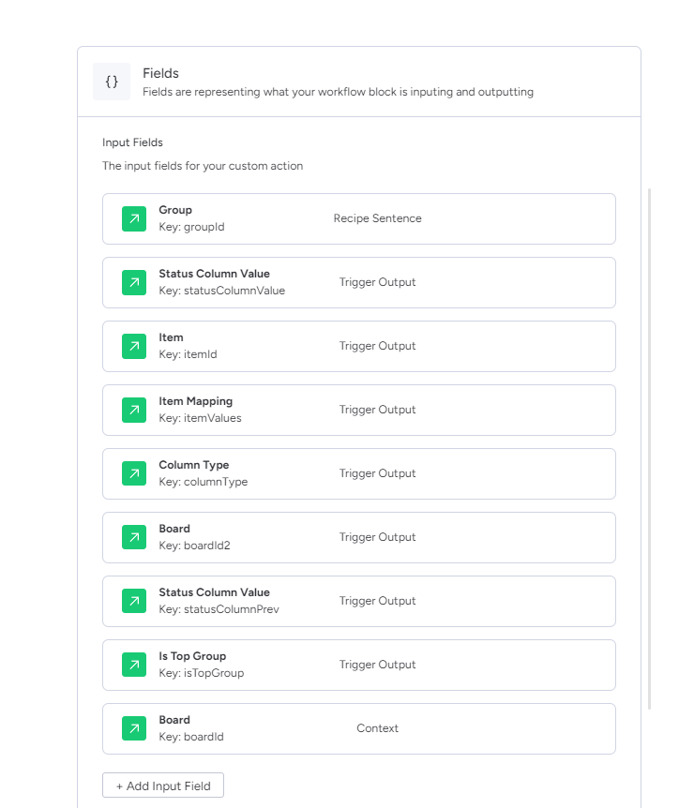Click Recipe Sentence source label for Group
The image size is (694, 808).
(x=377, y=218)
